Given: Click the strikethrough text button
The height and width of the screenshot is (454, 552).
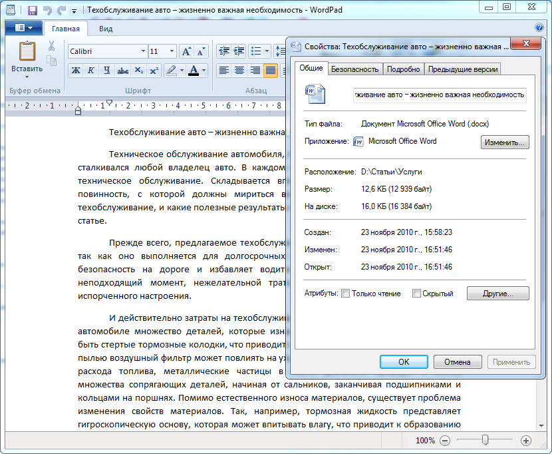Looking at the screenshot, I should (122, 71).
